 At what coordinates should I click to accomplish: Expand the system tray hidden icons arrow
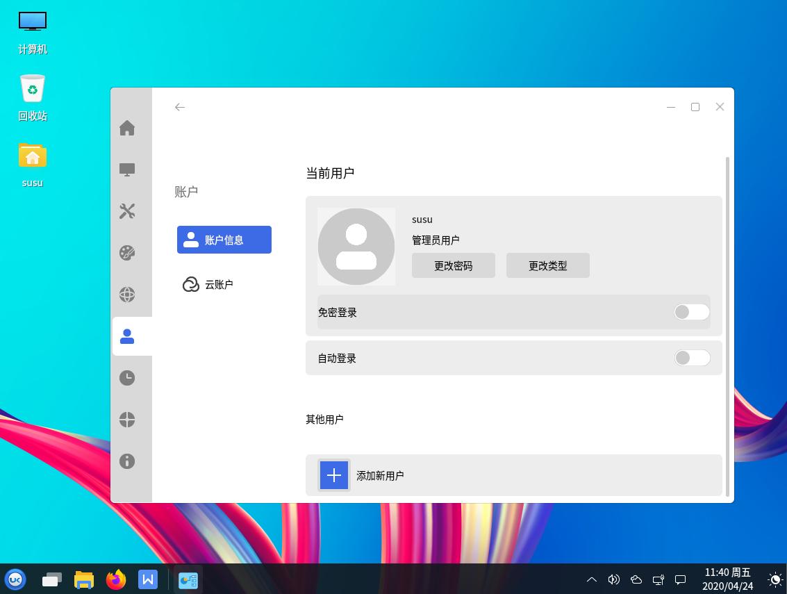point(592,579)
